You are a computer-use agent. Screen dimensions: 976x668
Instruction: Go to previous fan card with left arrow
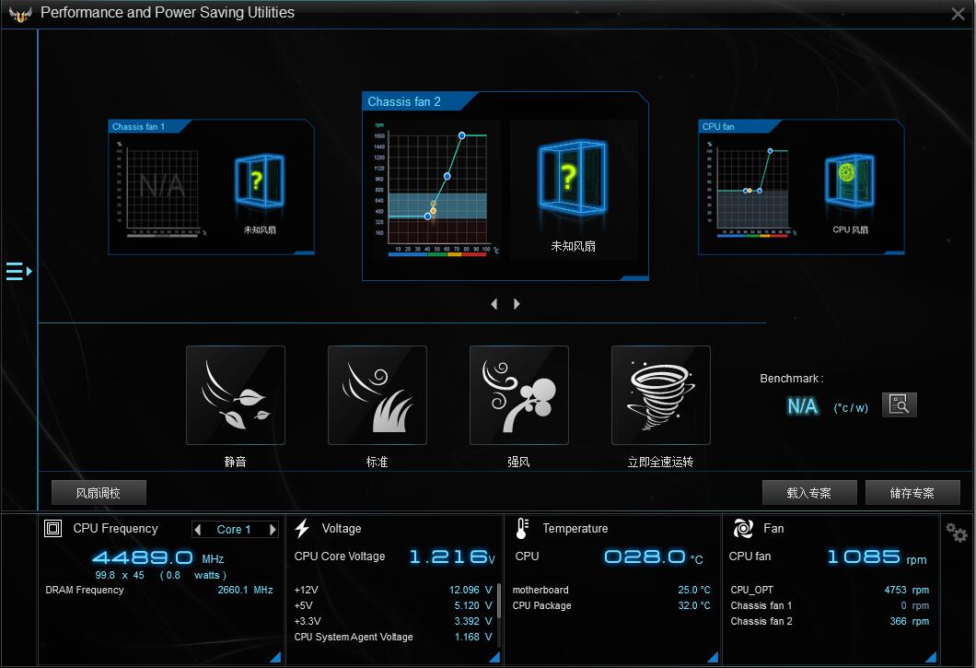click(494, 304)
